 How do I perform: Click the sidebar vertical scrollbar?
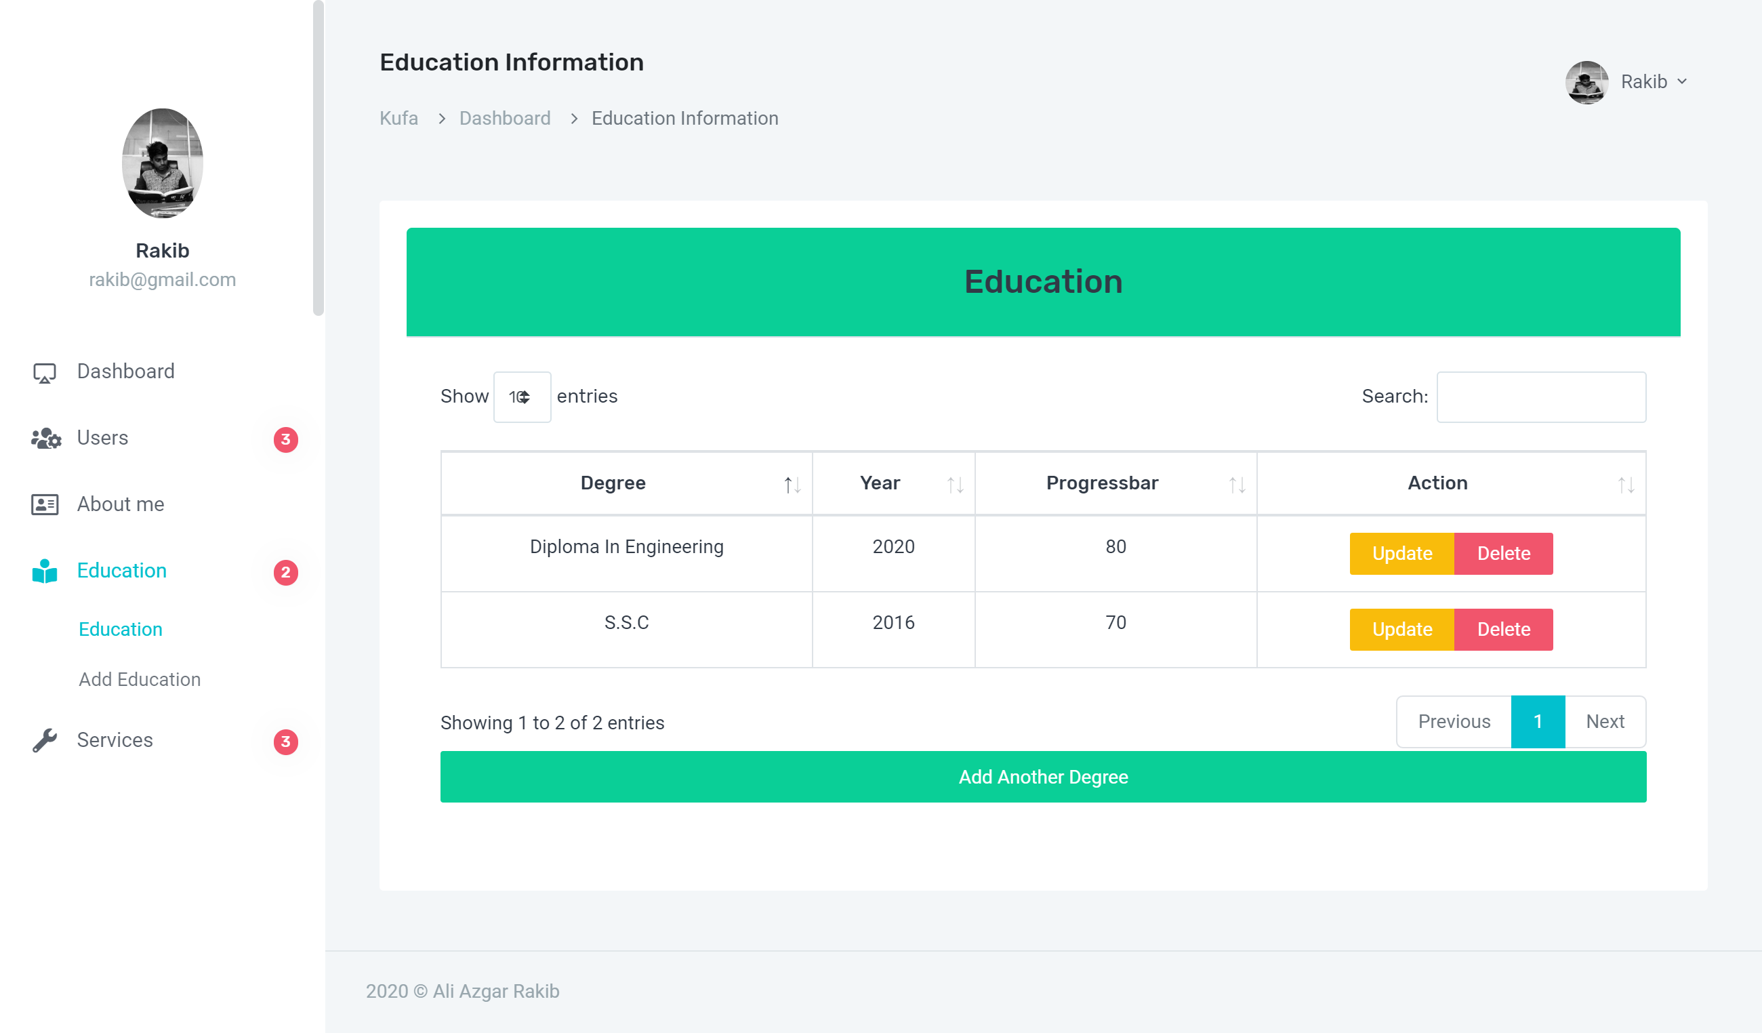(x=318, y=157)
